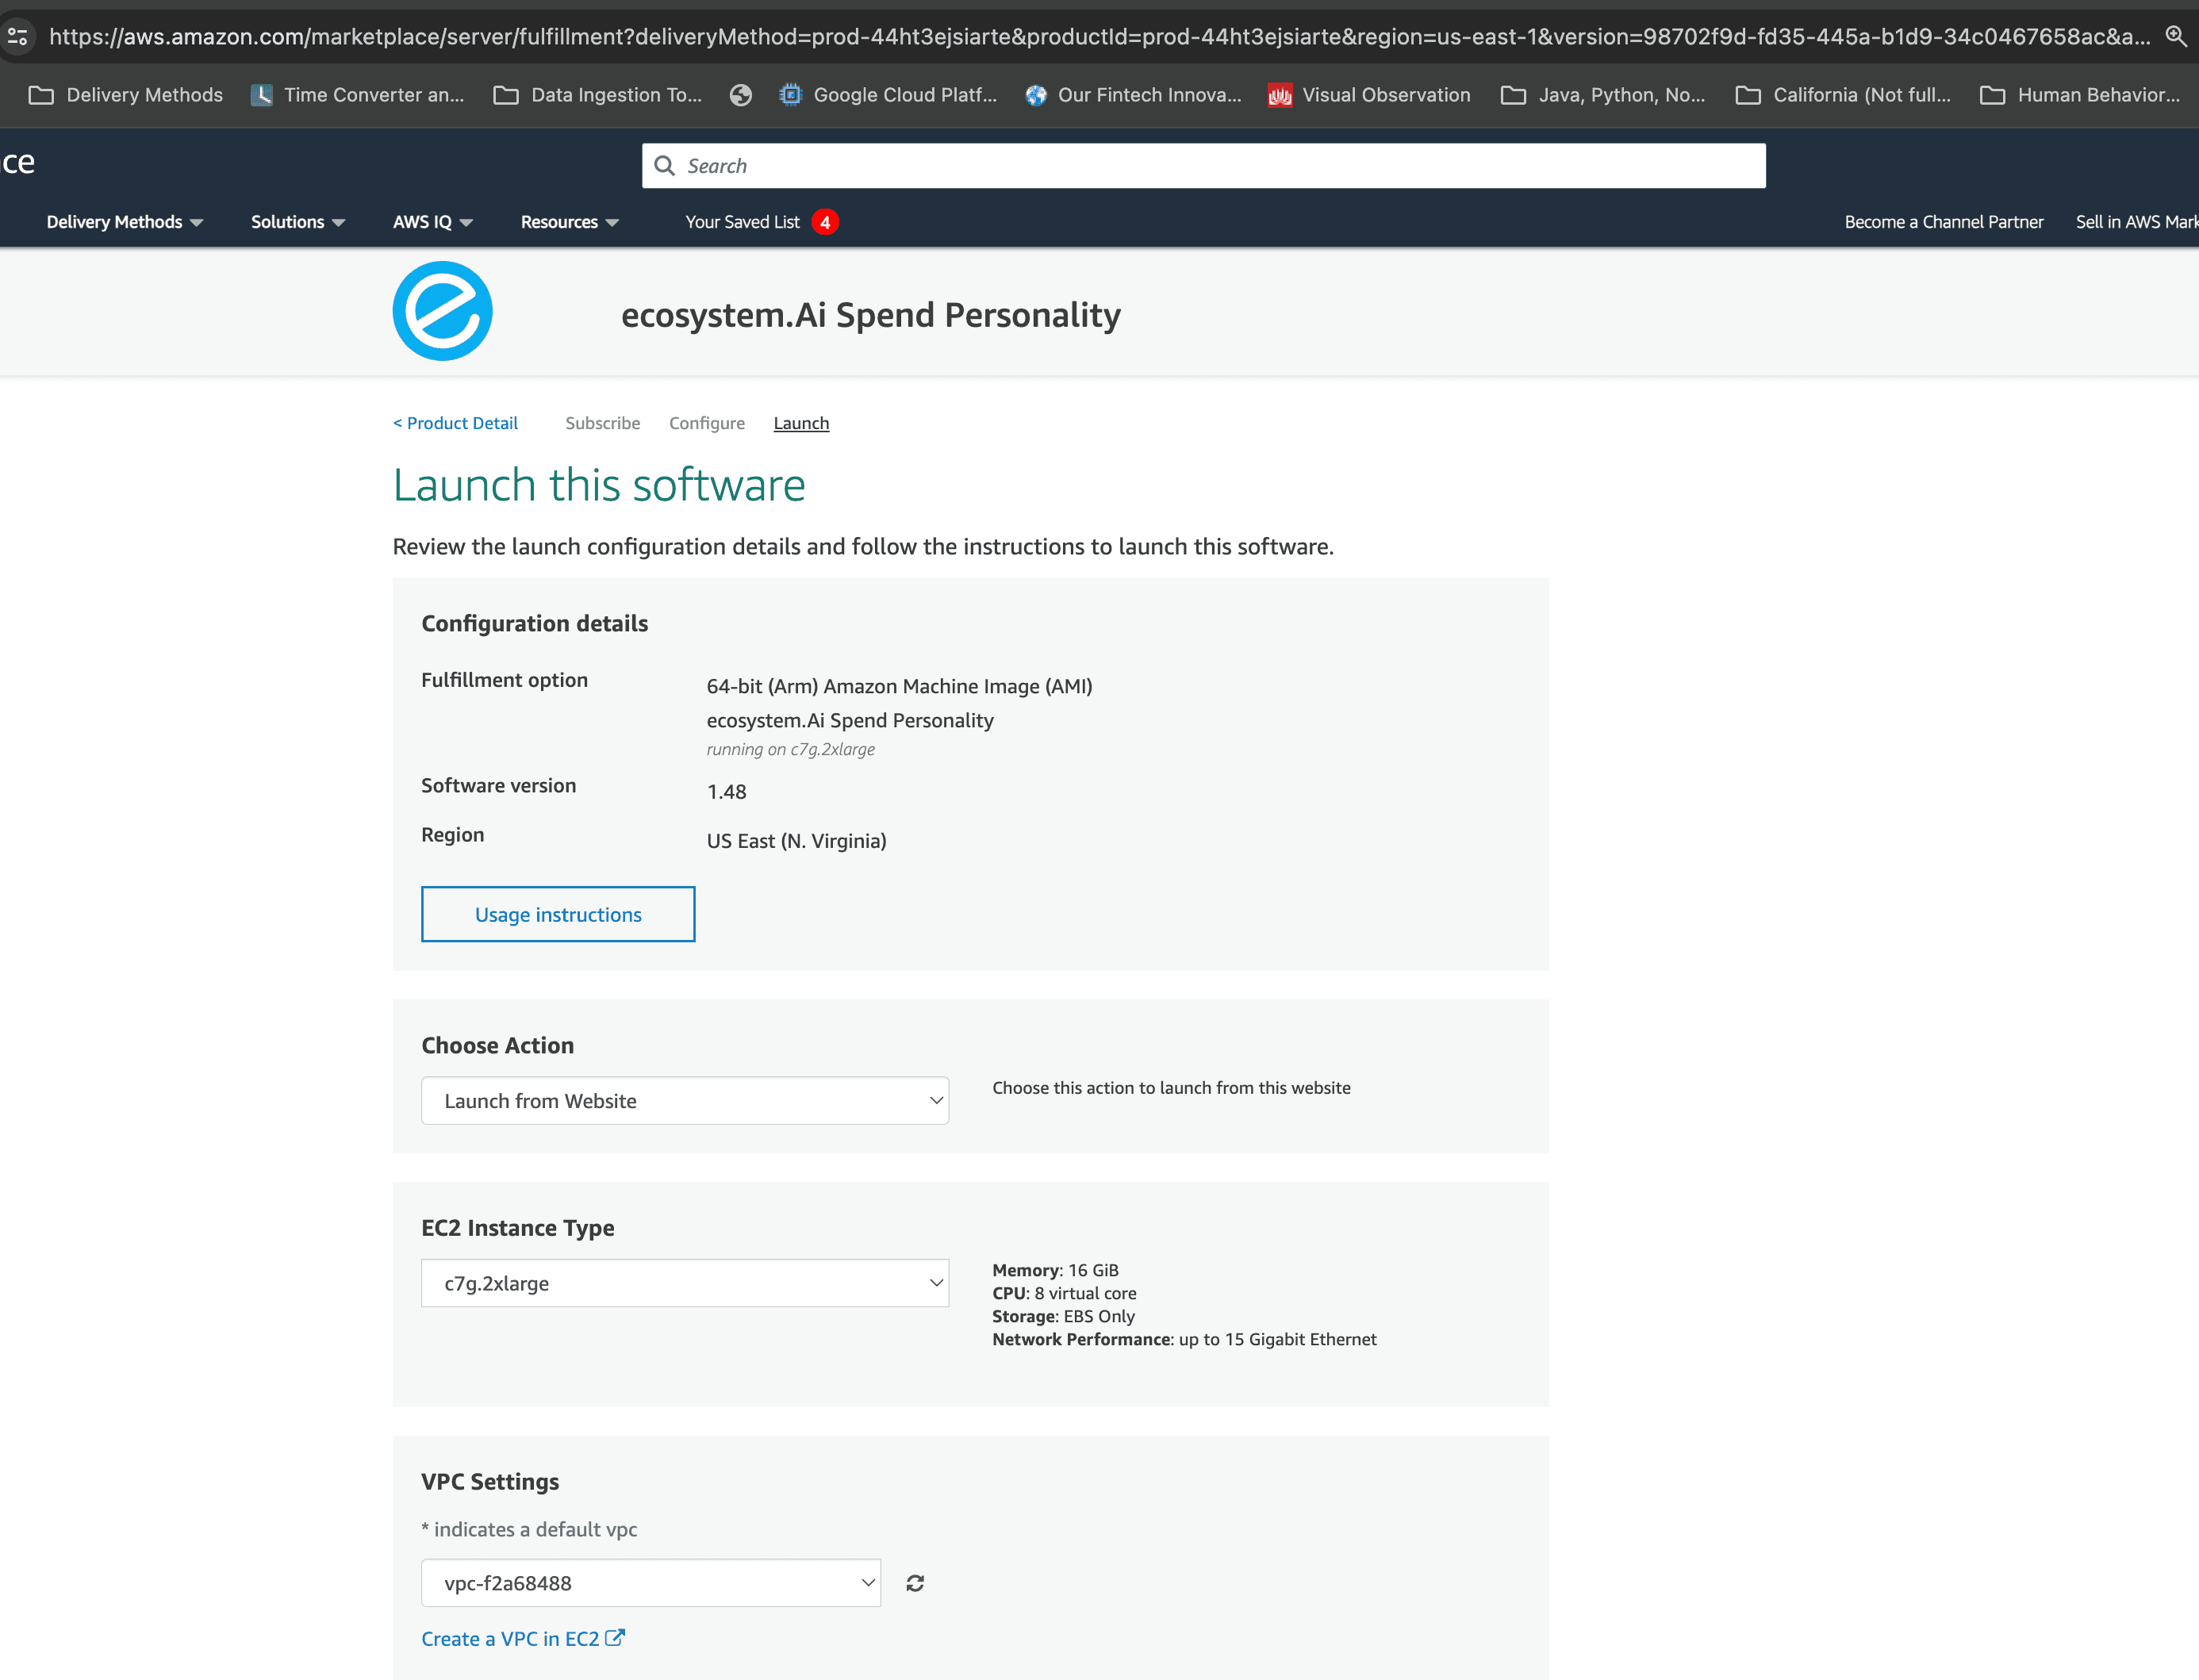This screenshot has height=1680, width=2199.
Task: Click the red saved list count badge
Action: tap(825, 222)
